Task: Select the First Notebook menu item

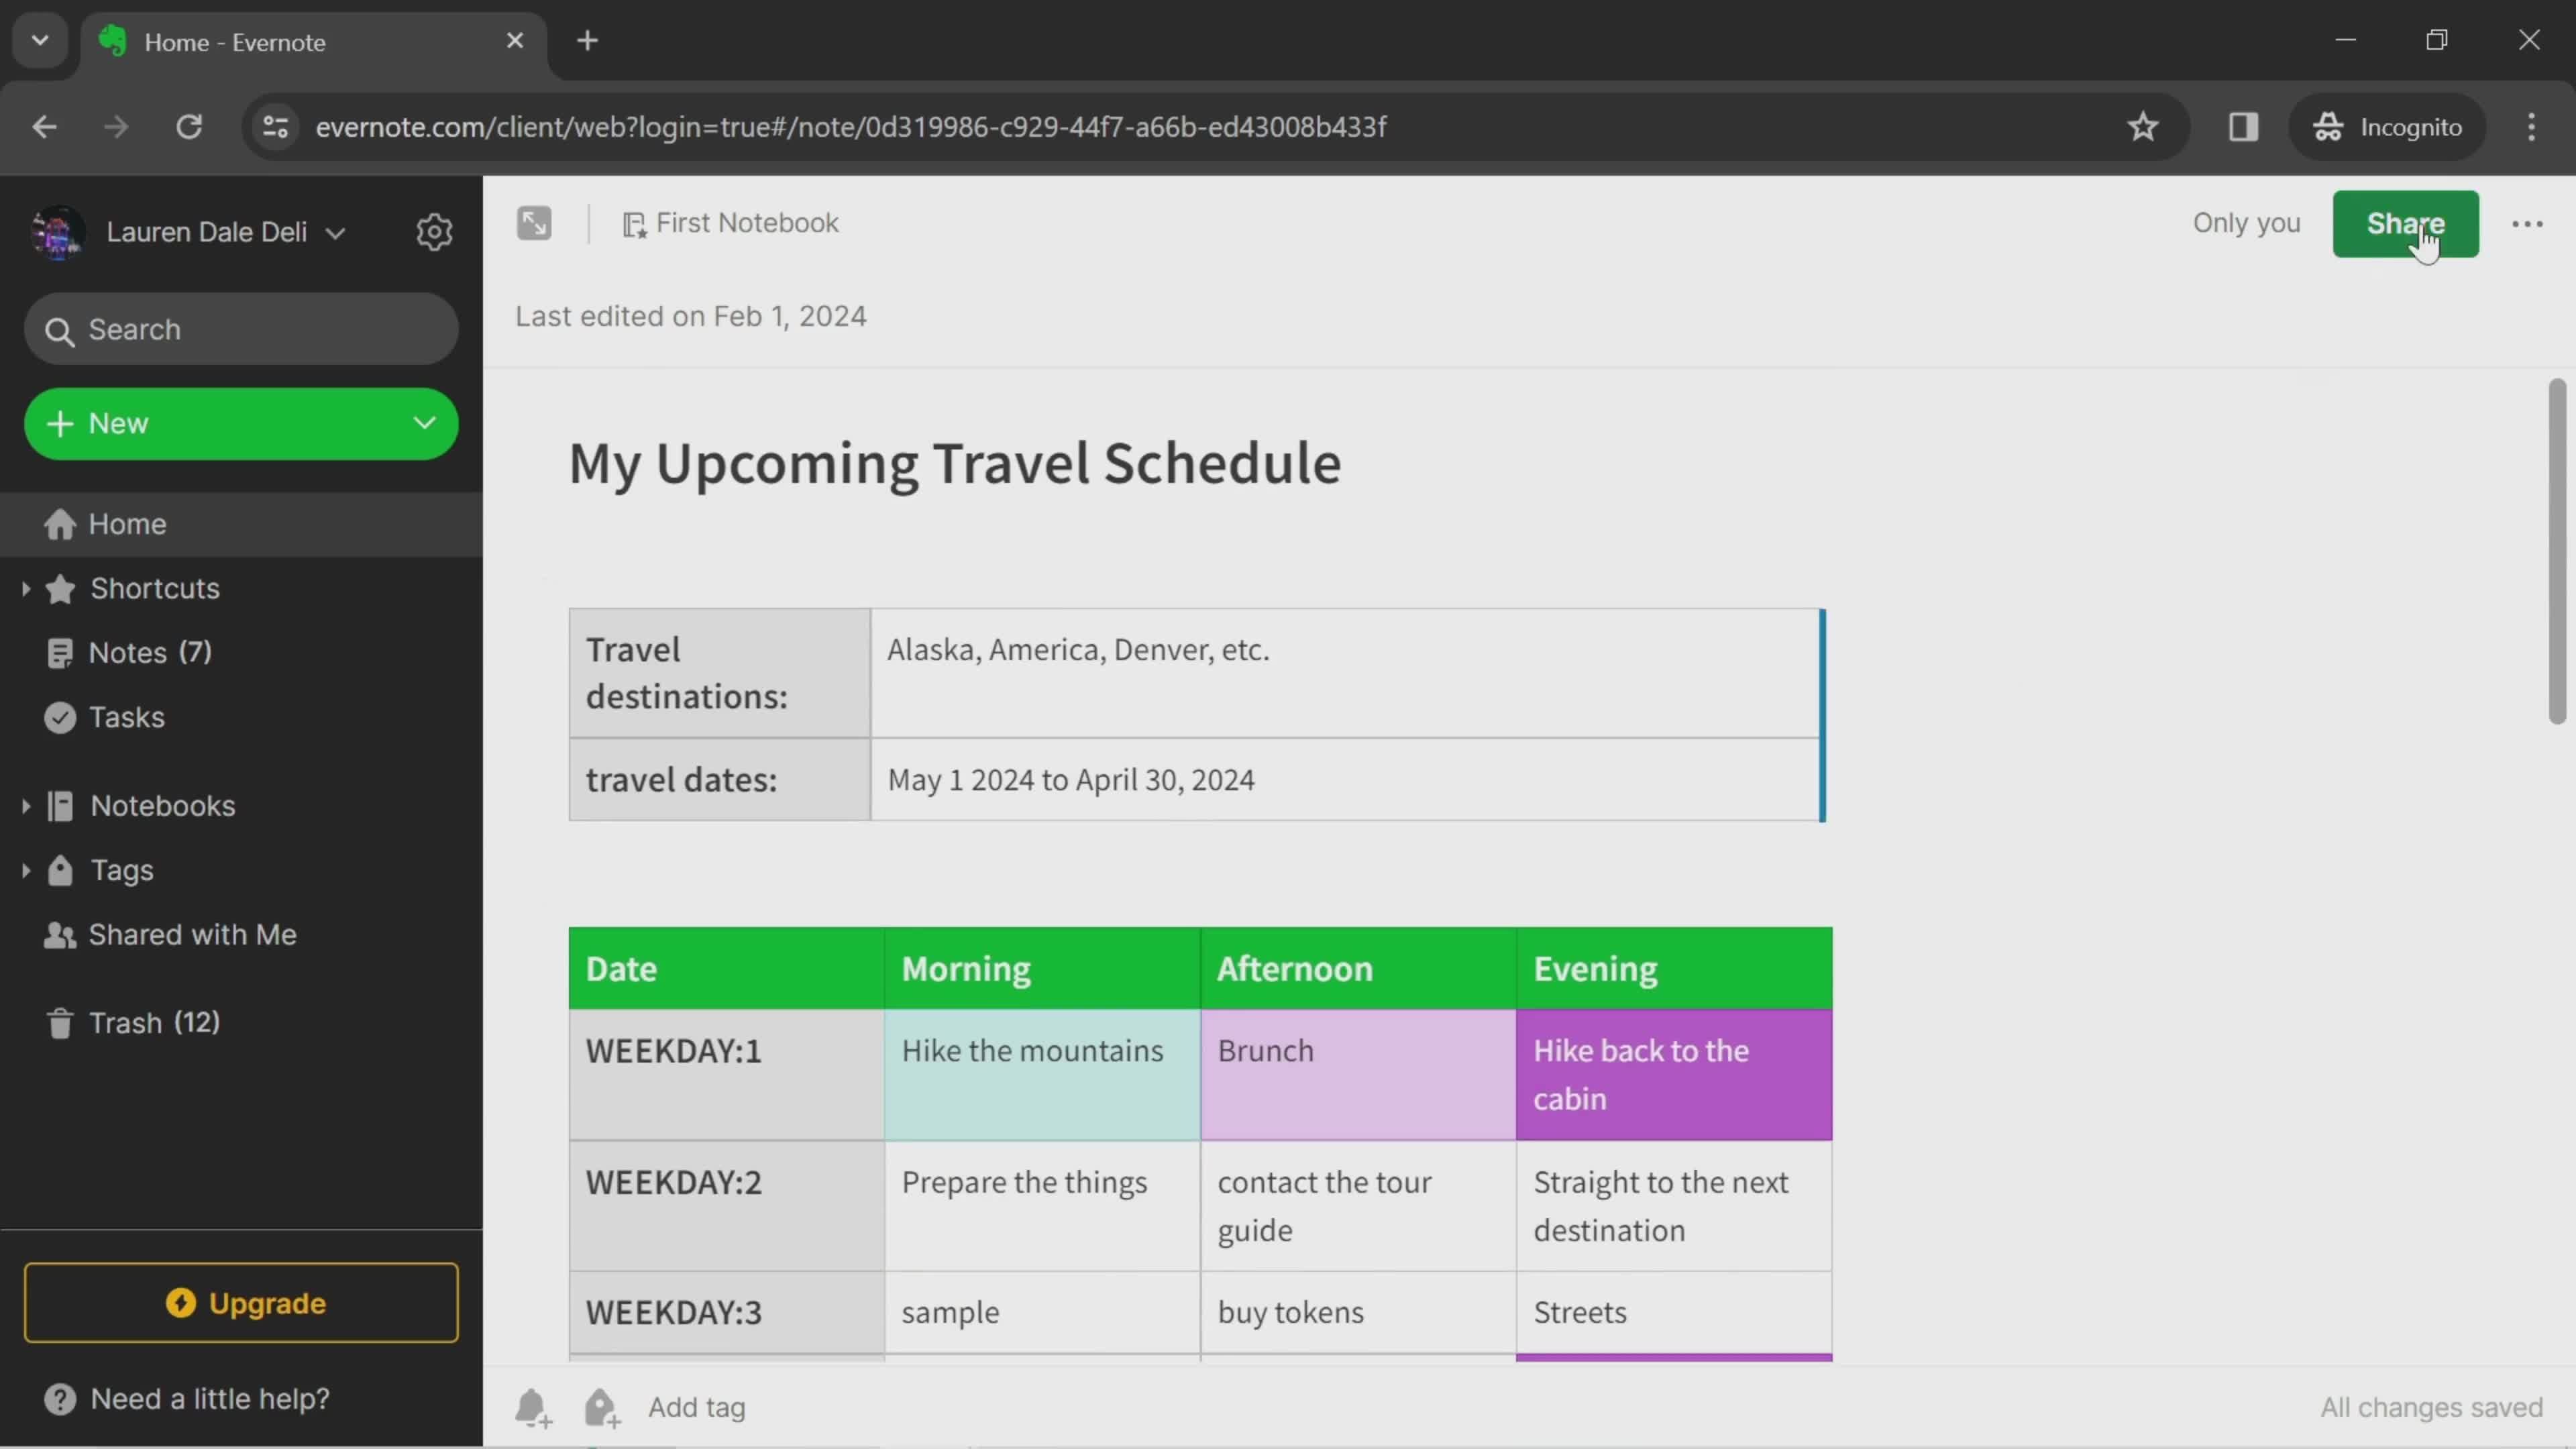Action: tap(745, 221)
